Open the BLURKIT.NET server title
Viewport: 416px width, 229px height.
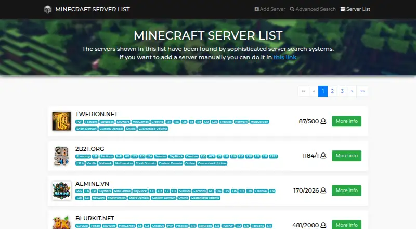(95, 218)
